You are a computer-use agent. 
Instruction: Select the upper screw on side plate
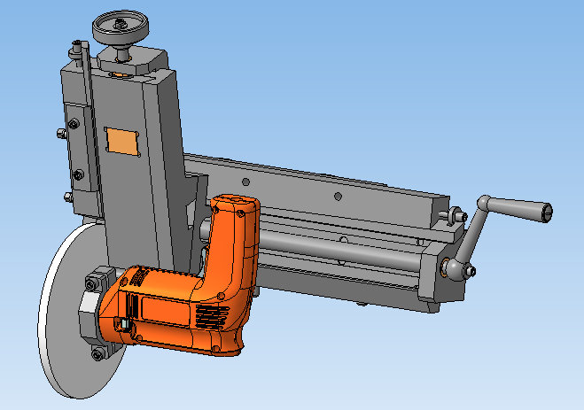[74, 123]
